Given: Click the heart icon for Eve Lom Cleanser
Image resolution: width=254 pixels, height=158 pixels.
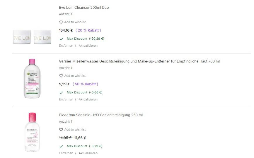Looking at the screenshot, I should coord(61,22).
